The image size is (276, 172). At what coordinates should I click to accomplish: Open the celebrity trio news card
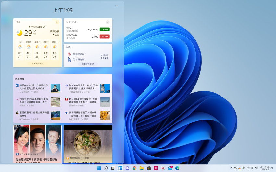point(37,144)
